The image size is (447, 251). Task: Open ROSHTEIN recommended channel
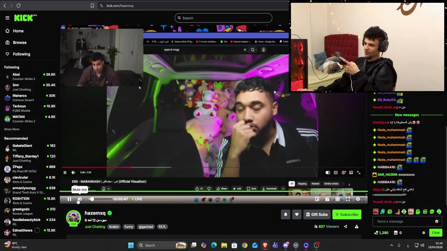[x=30, y=201]
